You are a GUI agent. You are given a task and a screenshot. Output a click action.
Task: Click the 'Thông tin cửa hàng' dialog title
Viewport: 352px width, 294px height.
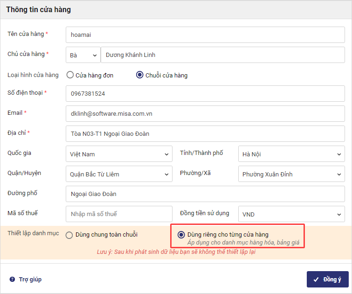coord(38,10)
